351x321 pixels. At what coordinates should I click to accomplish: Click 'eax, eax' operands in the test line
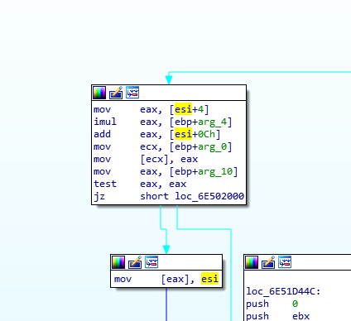163,184
